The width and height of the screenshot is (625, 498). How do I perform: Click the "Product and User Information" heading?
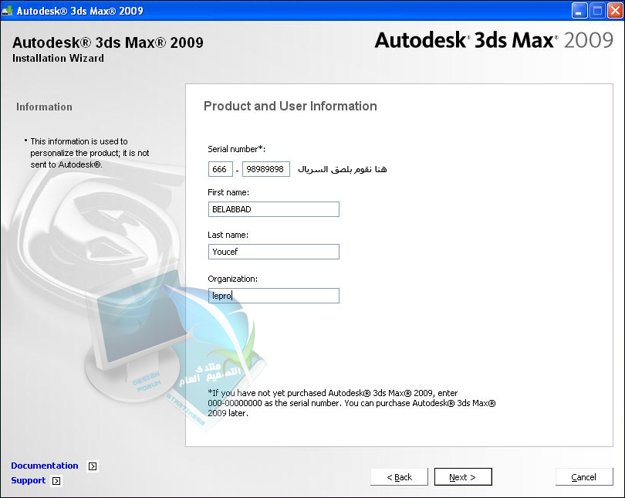click(290, 106)
